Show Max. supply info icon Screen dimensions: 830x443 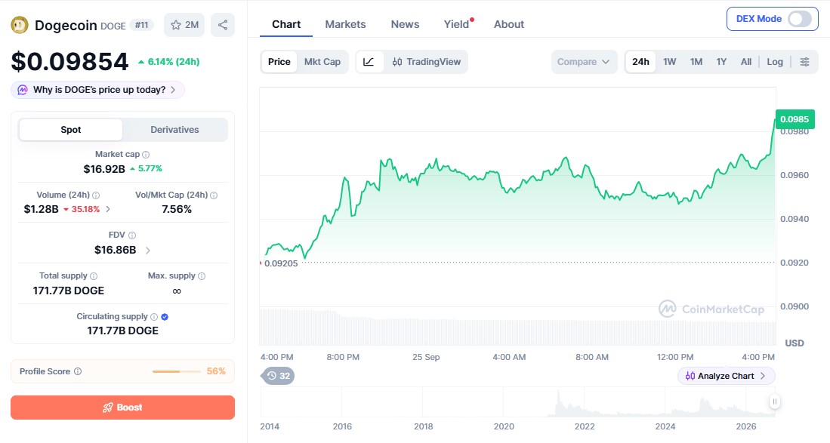[202, 276]
